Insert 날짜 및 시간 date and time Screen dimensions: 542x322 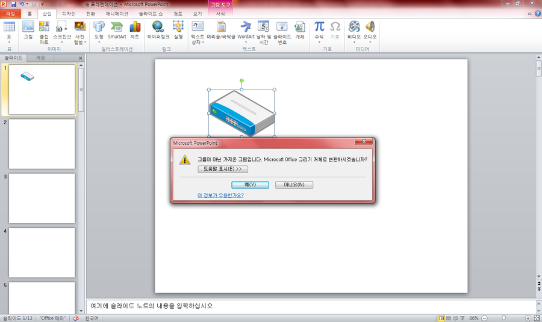point(263,27)
